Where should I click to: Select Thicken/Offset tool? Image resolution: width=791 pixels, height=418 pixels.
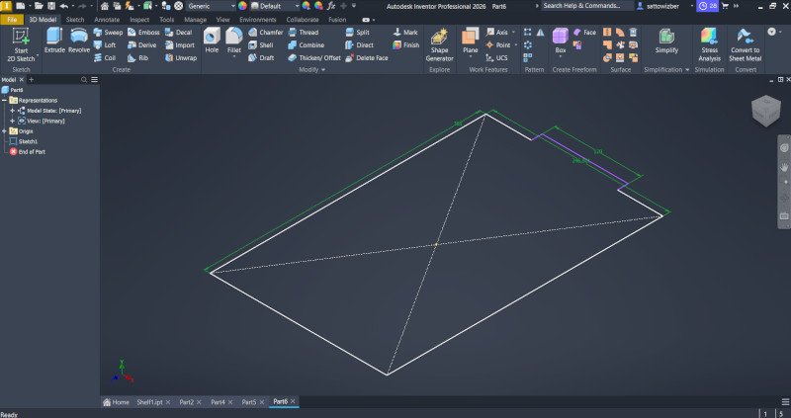[314, 57]
